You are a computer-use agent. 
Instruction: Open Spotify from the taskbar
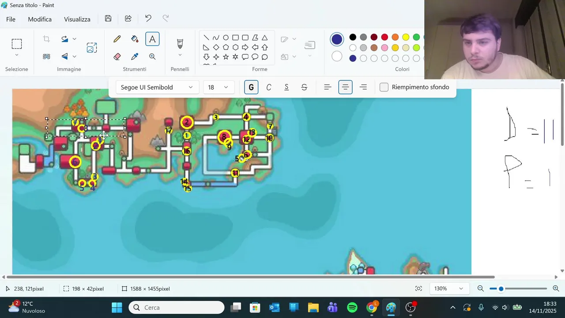(x=352, y=307)
